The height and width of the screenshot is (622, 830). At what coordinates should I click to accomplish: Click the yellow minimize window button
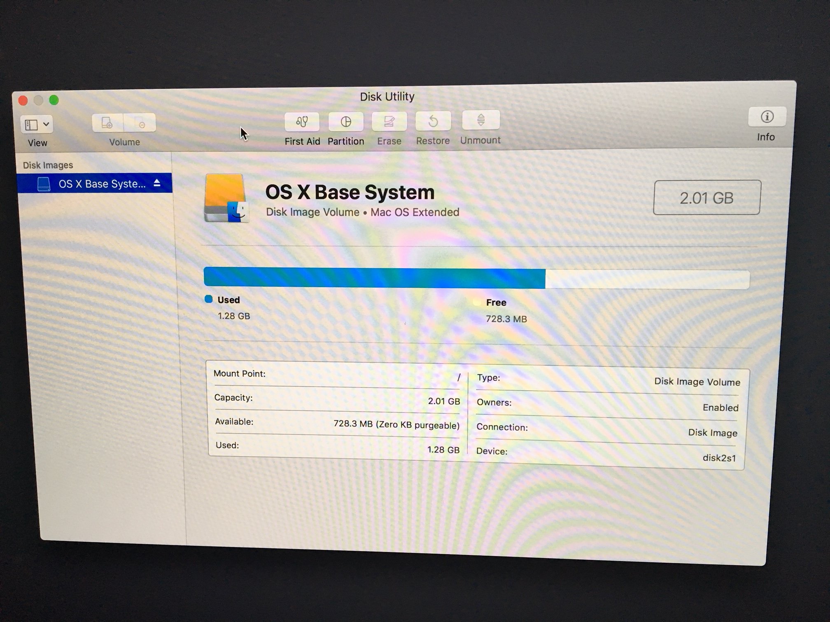coord(38,100)
